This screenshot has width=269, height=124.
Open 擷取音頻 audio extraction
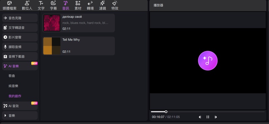coord(20,47)
